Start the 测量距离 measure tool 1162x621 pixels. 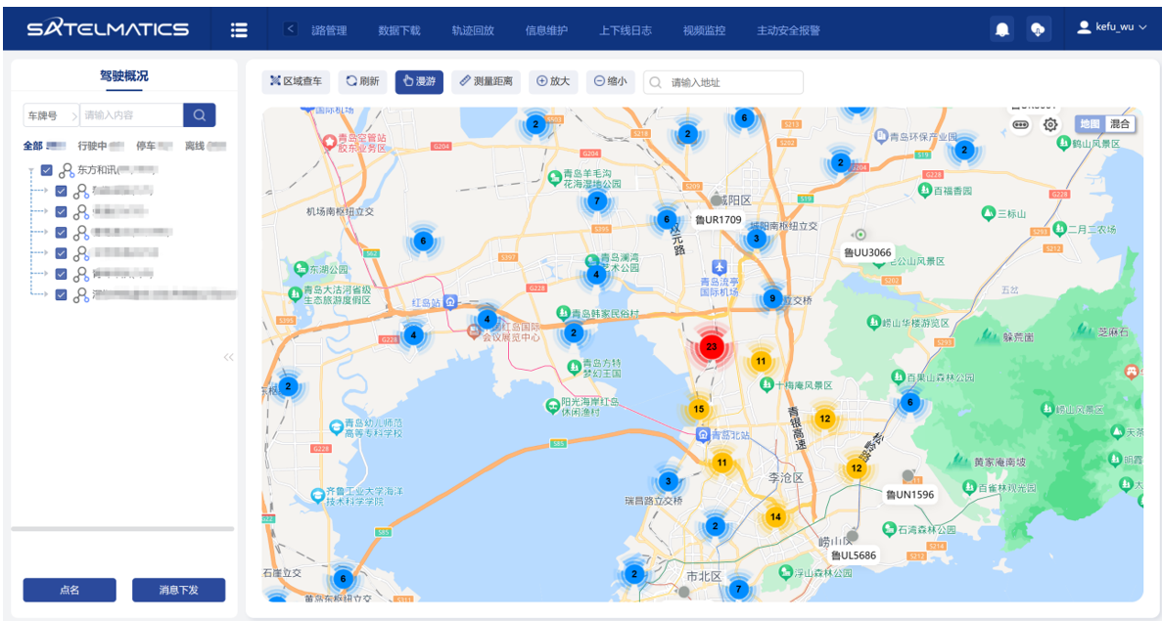487,81
